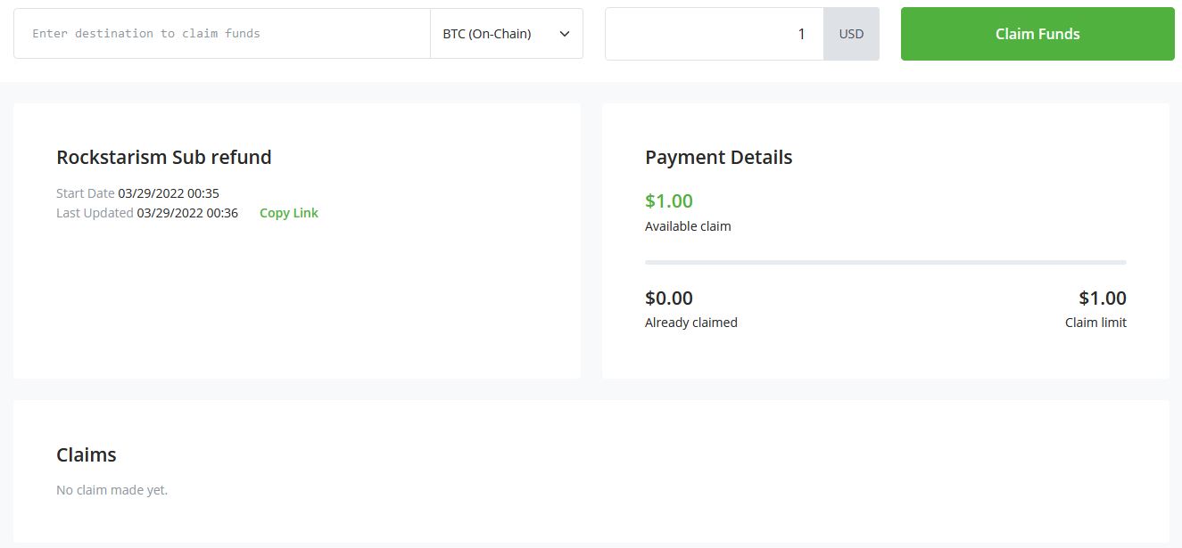This screenshot has width=1182, height=548.
Task: Click the $0.00 Already claimed value
Action: coord(668,298)
